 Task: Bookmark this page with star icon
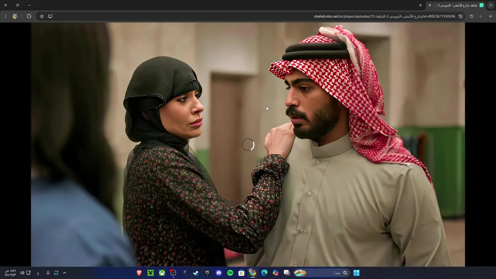pos(42,16)
